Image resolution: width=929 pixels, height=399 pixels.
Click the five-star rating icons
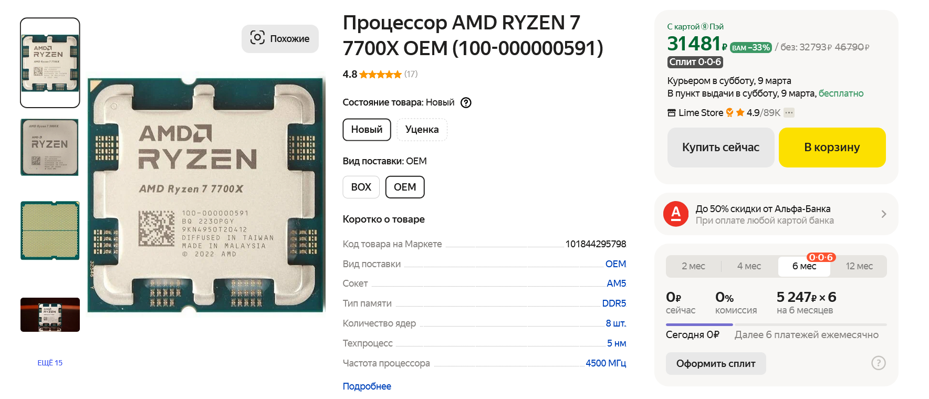[x=380, y=75]
